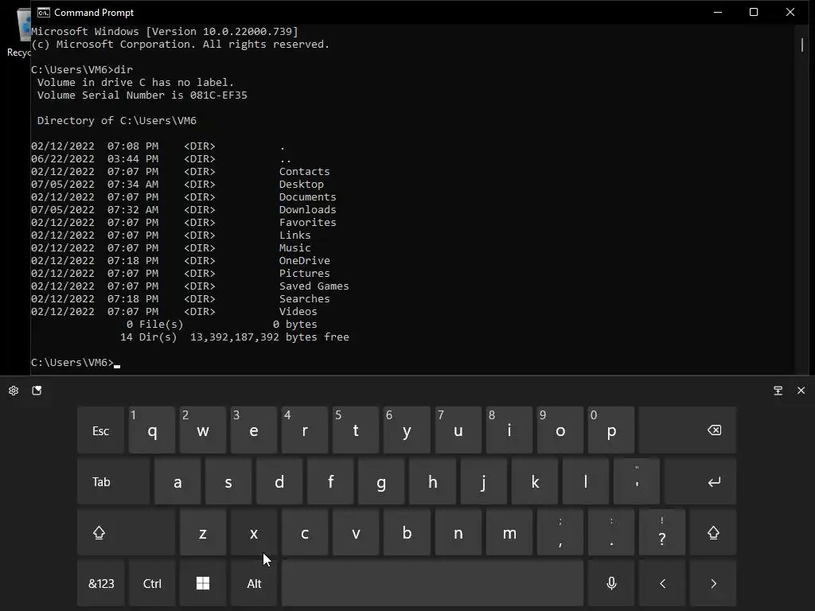Tap the period key
815x611 pixels.
pos(611,532)
